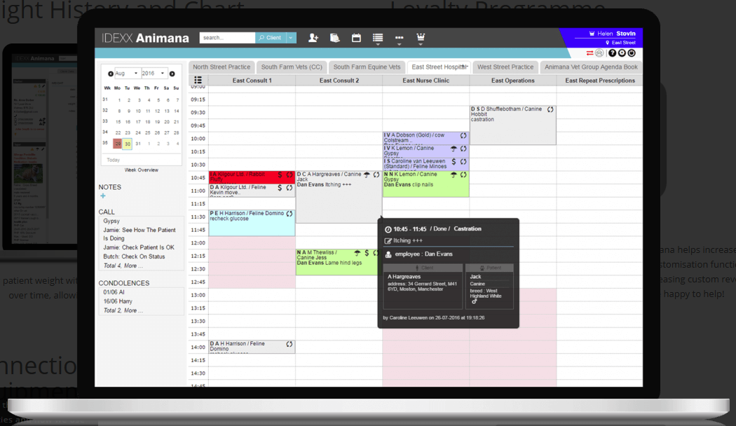The height and width of the screenshot is (426, 736).
Task: Click recurrence icon on Shufflebotham castration appointment
Action: point(550,109)
